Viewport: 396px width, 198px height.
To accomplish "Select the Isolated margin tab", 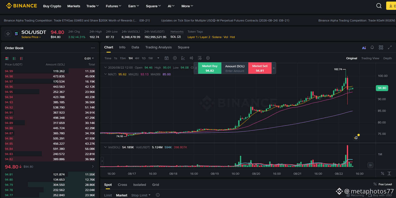I will [x=140, y=185].
